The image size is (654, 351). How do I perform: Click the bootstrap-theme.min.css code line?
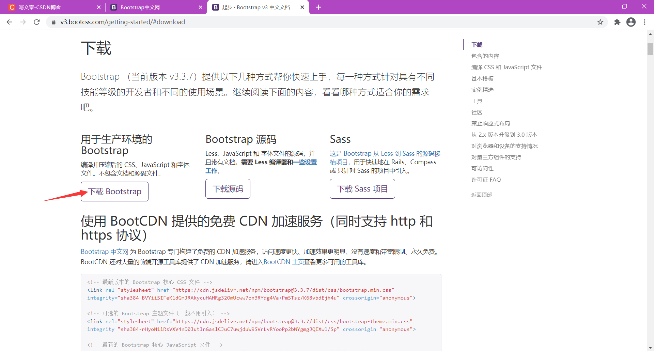[250, 321]
